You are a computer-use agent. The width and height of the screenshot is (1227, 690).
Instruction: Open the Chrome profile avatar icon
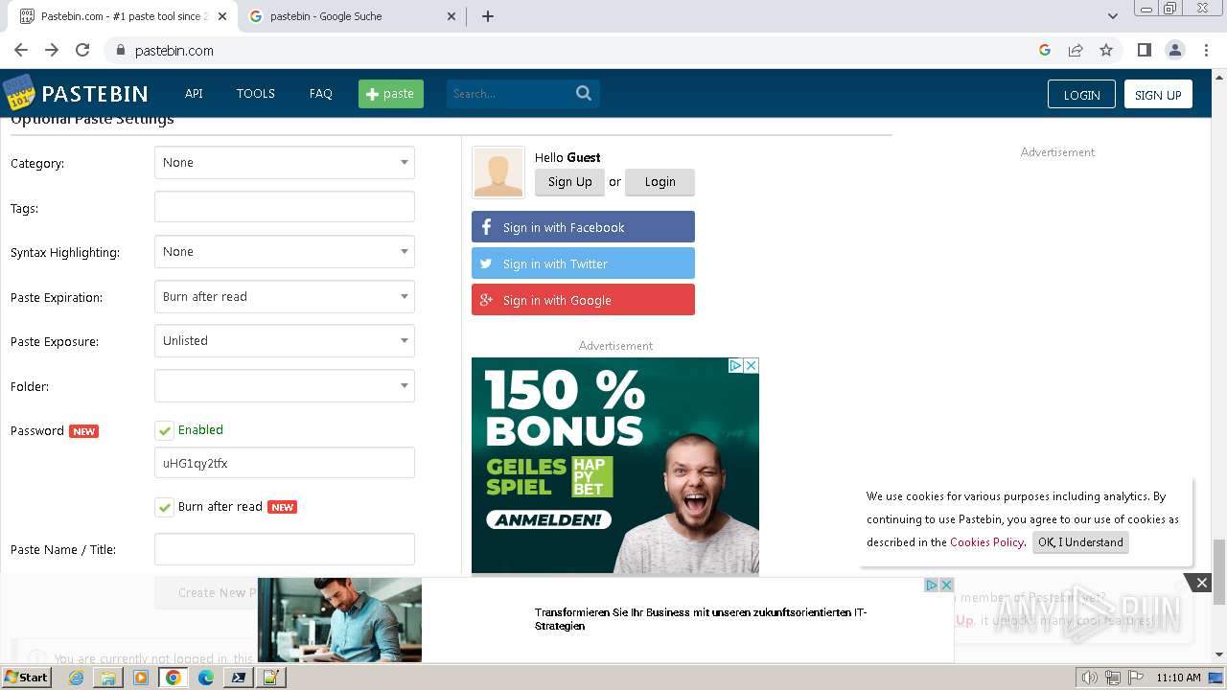point(1174,50)
